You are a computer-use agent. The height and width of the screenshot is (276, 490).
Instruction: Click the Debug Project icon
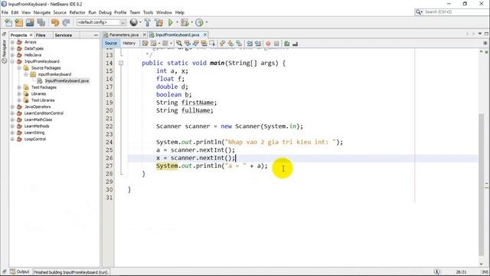[x=185, y=22]
